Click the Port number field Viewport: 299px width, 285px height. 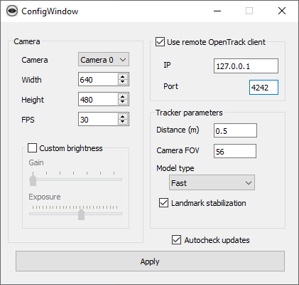pos(263,88)
